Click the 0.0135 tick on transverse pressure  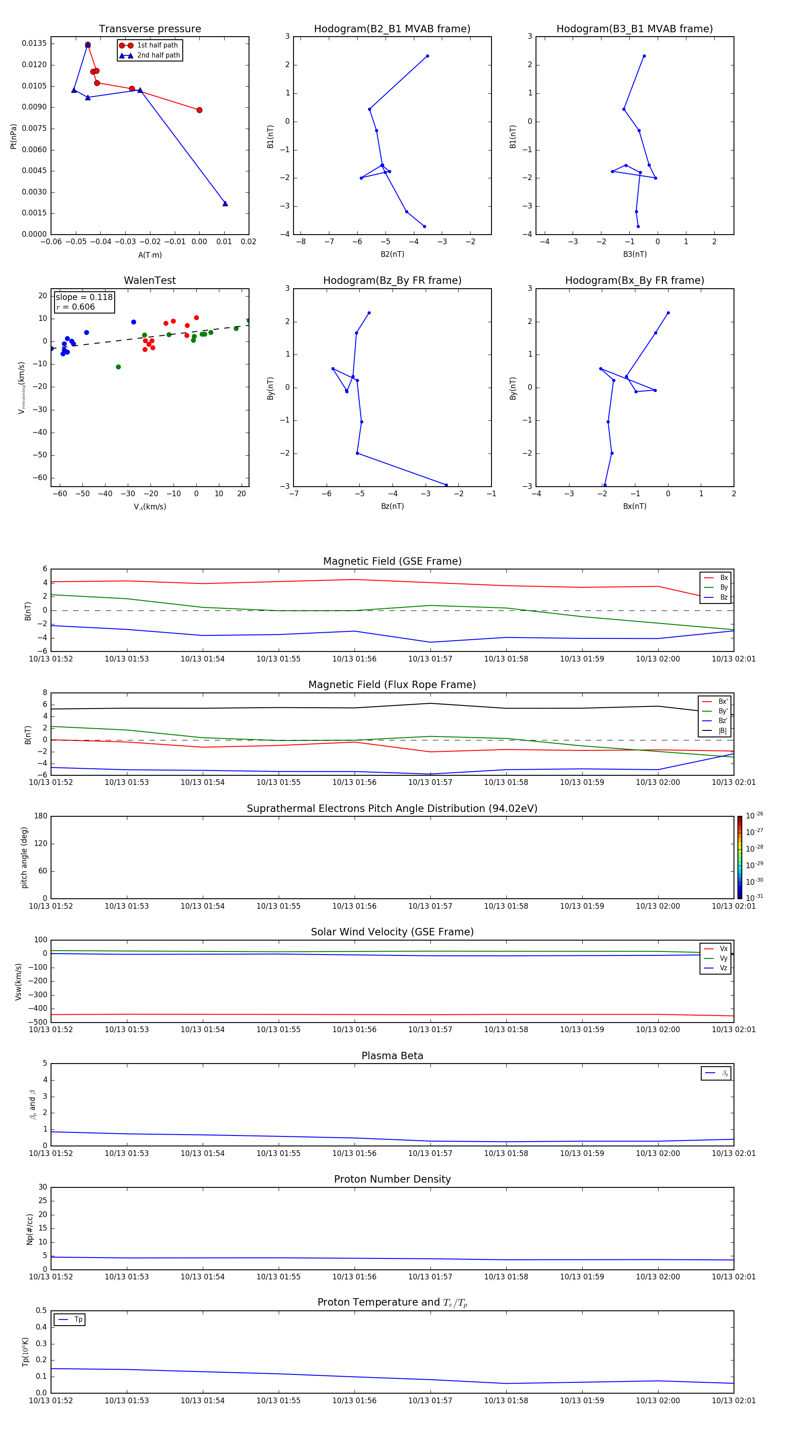click(x=34, y=44)
